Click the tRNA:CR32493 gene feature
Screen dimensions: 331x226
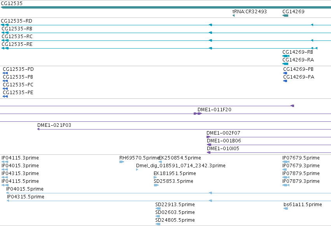[x=250, y=11]
